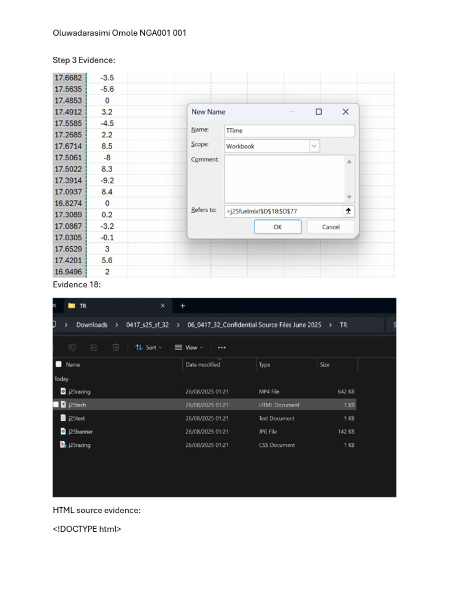The image size is (449, 599).
Task: Select the j25banner file name
Action: click(80, 432)
